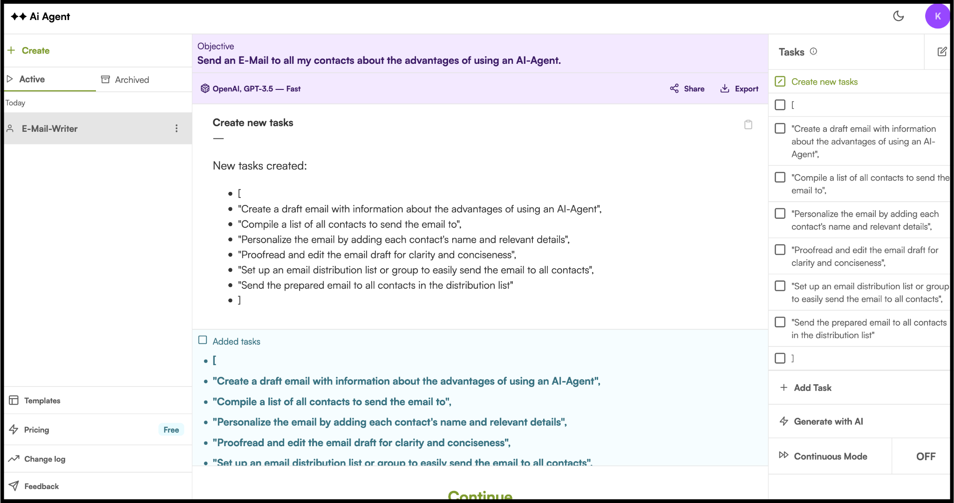The image size is (954, 503).
Task: Toggle dark mode moon icon
Action: tap(898, 16)
